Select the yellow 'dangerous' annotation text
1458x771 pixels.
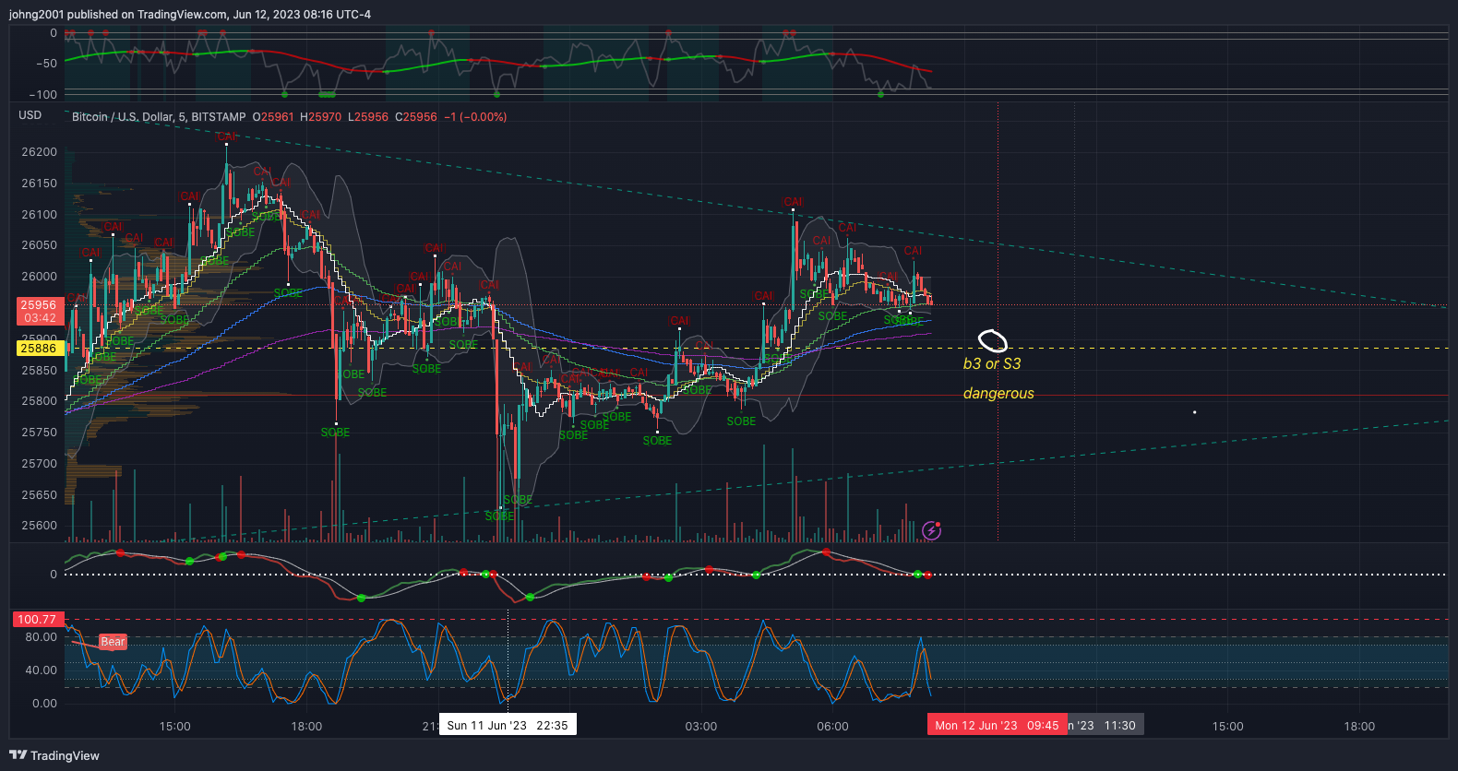(x=998, y=394)
